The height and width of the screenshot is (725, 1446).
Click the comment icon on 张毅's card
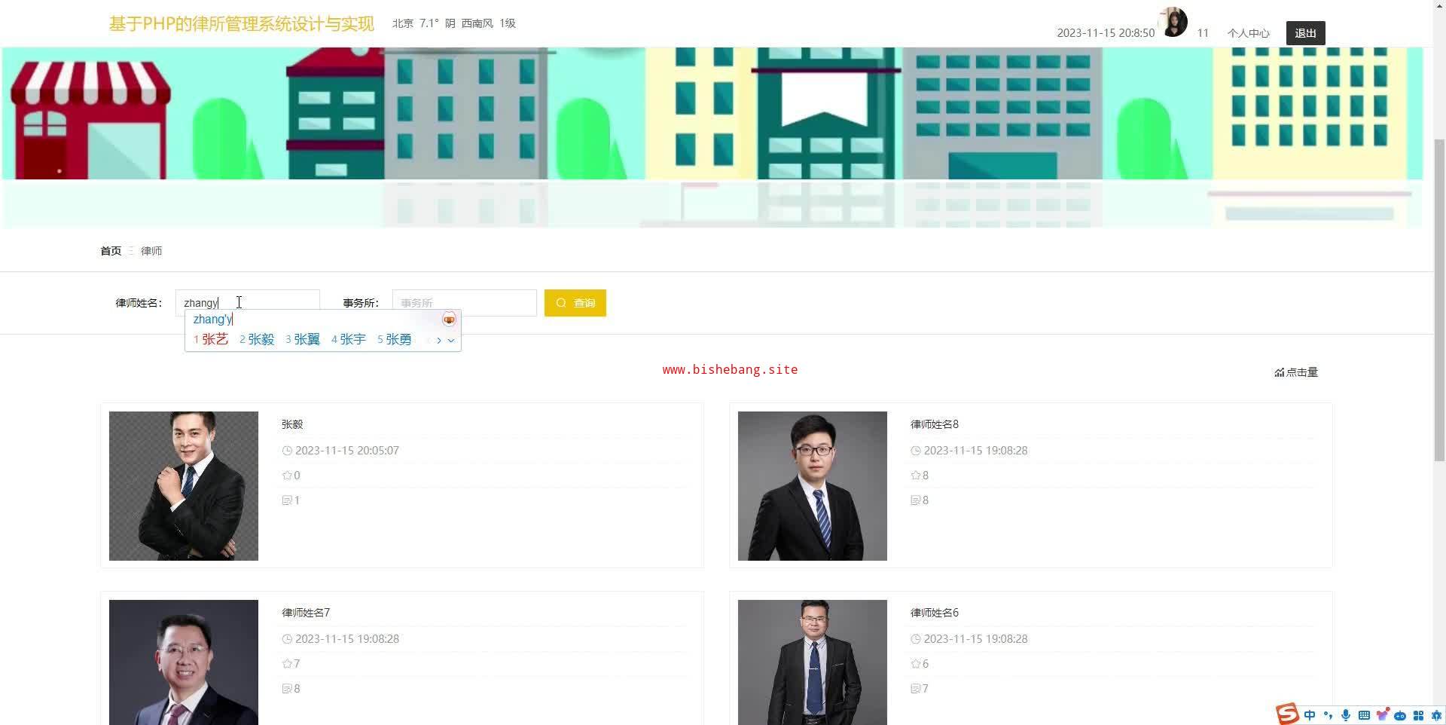(287, 500)
